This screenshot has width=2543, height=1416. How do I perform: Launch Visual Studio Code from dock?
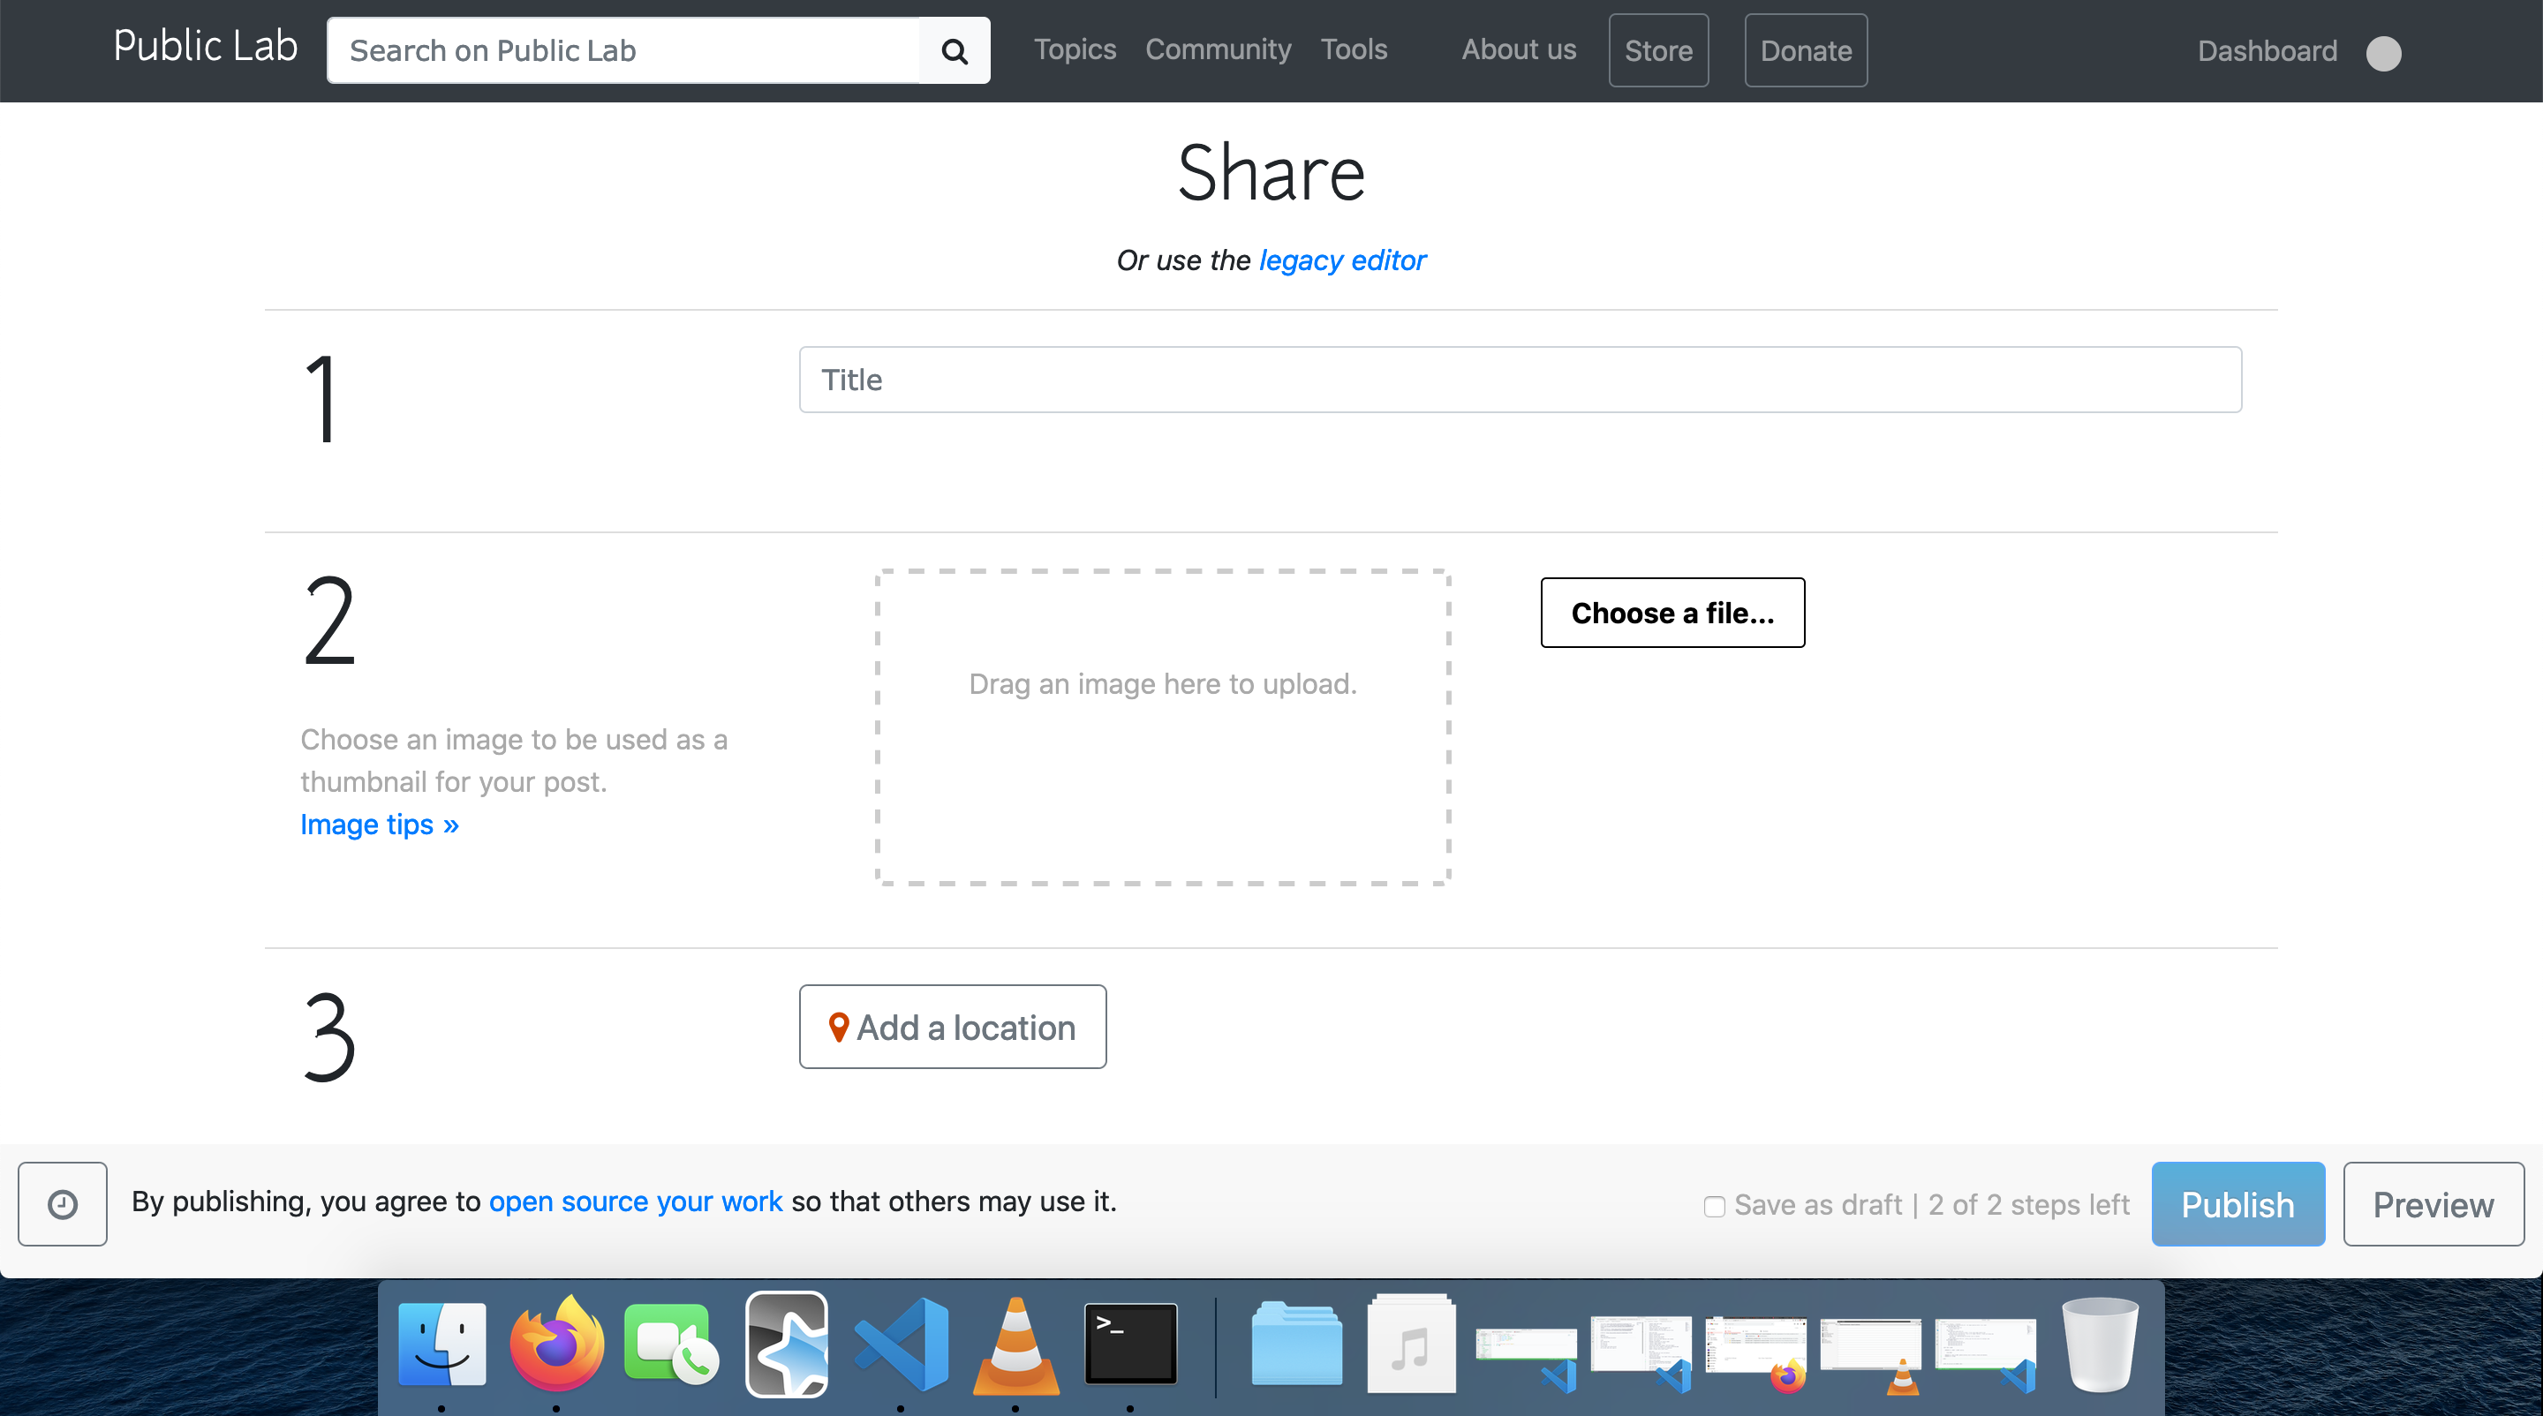pyautogui.click(x=902, y=1344)
